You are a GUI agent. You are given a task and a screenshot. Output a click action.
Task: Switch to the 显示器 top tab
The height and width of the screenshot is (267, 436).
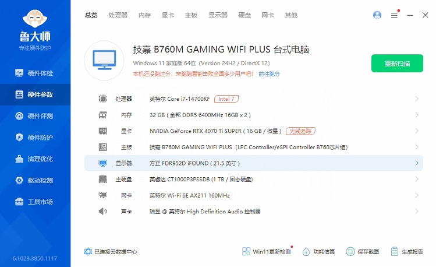pyautogui.click(x=218, y=15)
